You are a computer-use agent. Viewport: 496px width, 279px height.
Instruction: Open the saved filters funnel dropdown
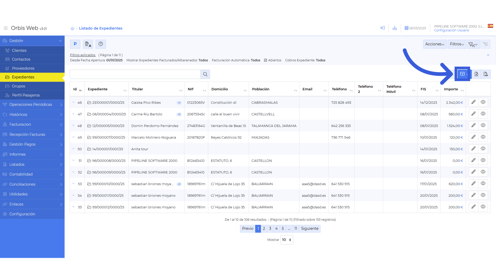click(474, 44)
